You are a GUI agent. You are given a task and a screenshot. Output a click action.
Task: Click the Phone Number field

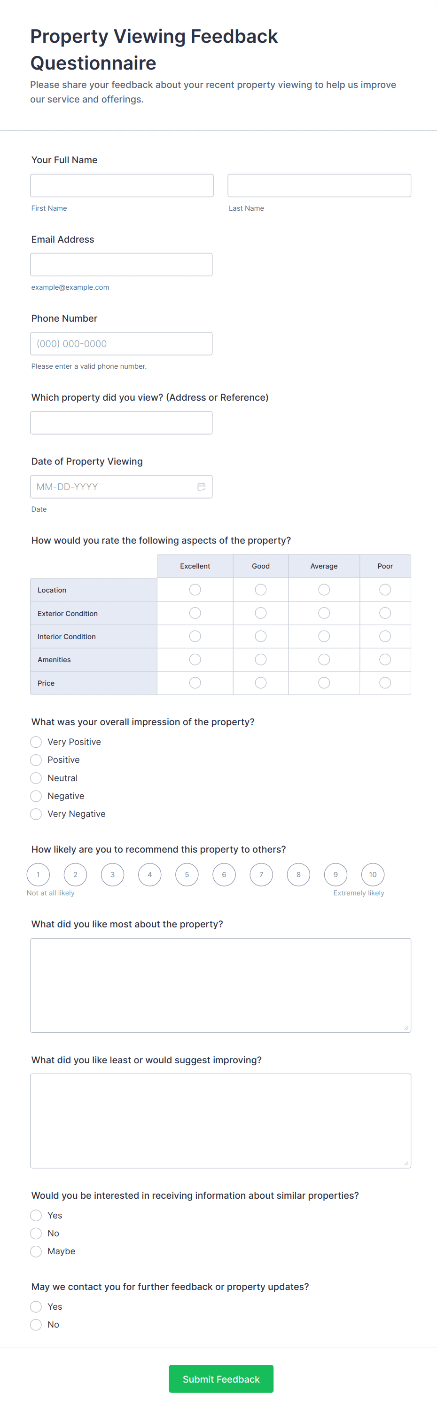[121, 344]
